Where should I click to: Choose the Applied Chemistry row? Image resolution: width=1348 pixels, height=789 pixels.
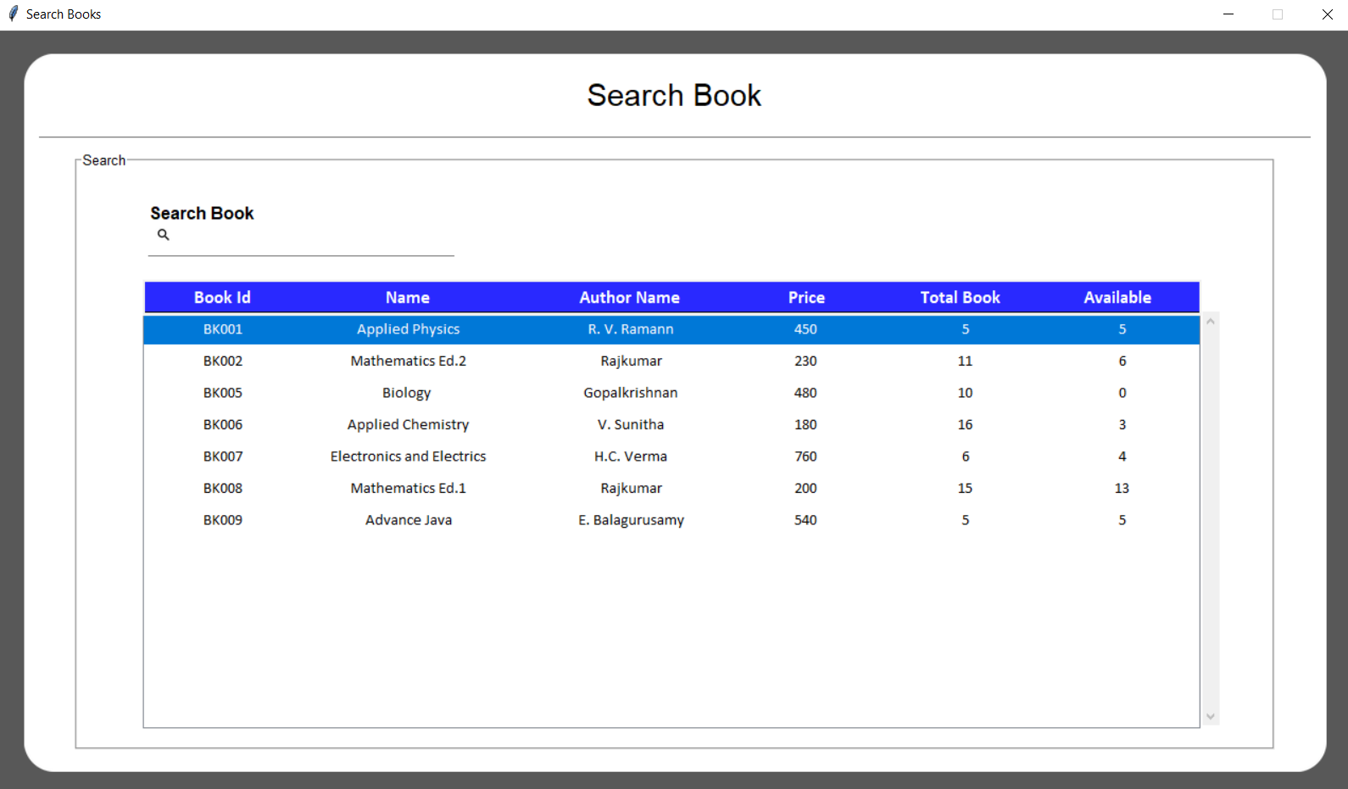click(408, 425)
